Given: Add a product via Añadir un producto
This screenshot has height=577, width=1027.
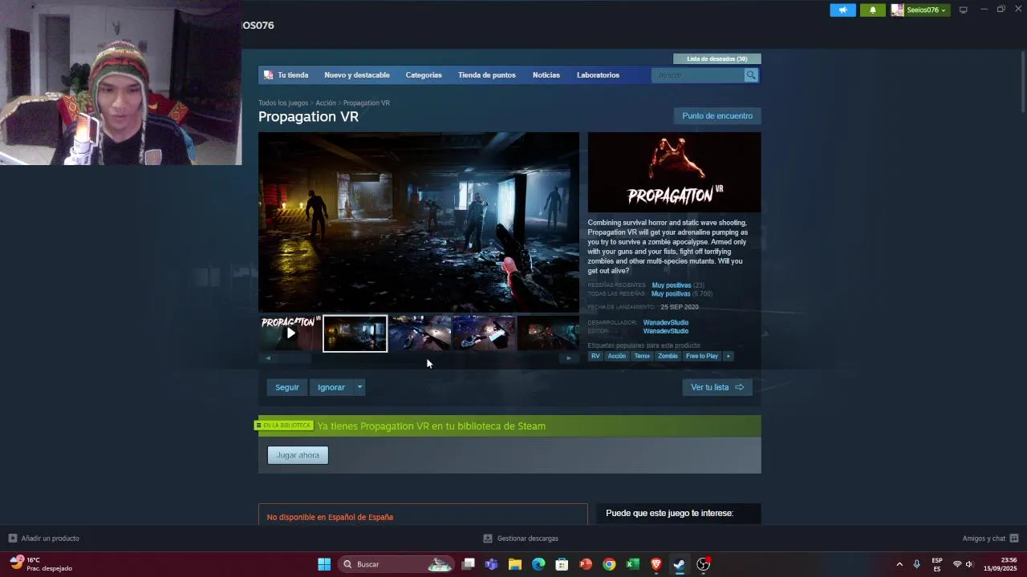Looking at the screenshot, I should (44, 539).
